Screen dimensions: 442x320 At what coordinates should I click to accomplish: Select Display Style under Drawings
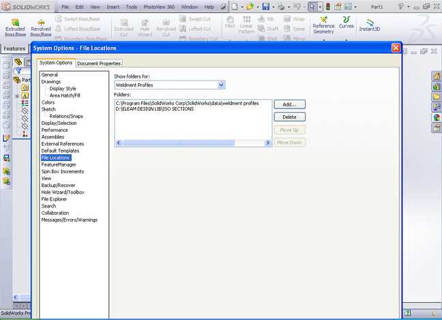(x=63, y=89)
